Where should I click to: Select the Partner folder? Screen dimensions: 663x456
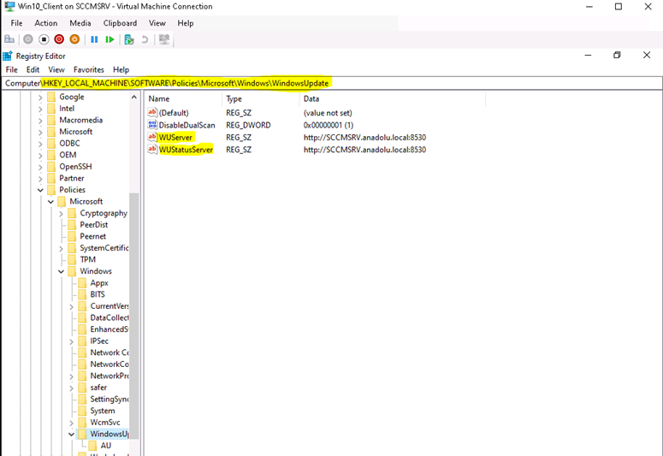click(x=72, y=178)
